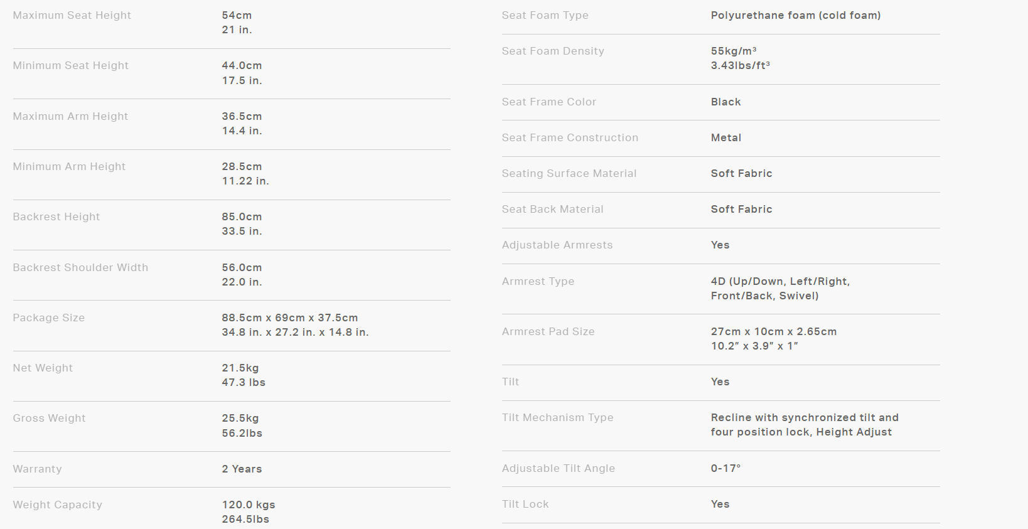The width and height of the screenshot is (1028, 529).
Task: Click the Polyurethane foam (cold foam) text
Action: (x=795, y=15)
